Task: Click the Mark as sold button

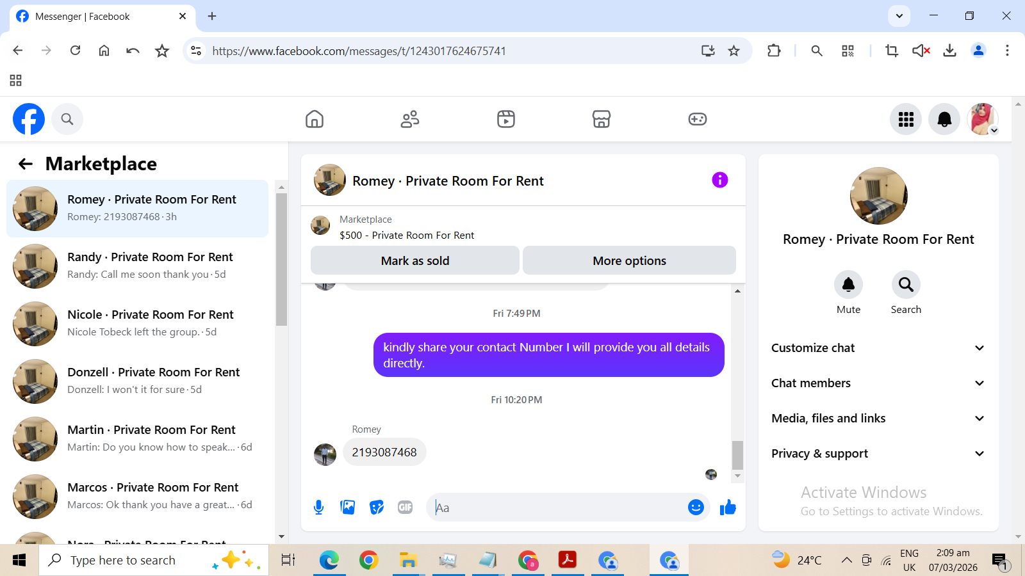Action: coord(415,260)
